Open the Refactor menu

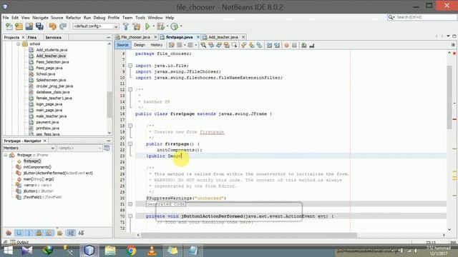coord(73,18)
